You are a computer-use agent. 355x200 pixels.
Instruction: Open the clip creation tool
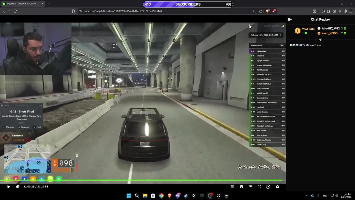(x=242, y=187)
